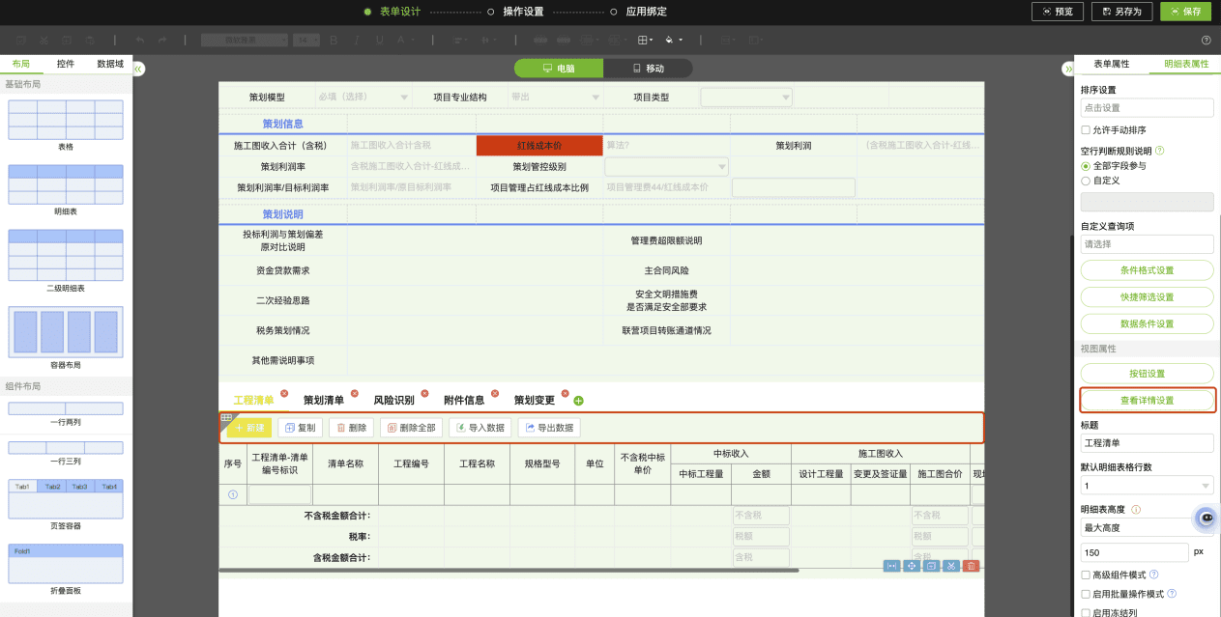Select the 页签容器 component layout
Screen dimensions: 1221x617
pos(66,499)
